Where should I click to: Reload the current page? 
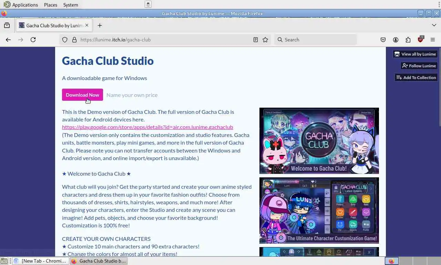click(33, 40)
